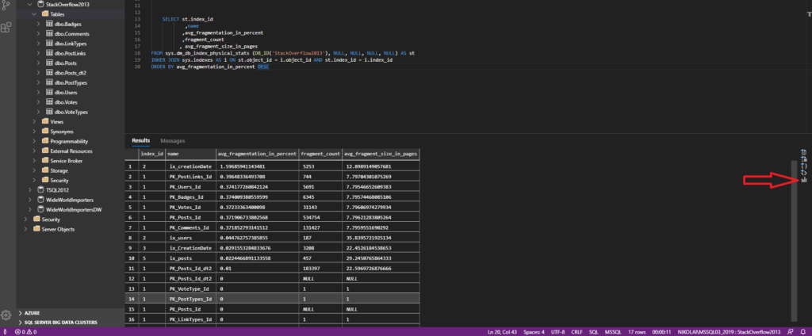
Task: Expand the SQL SERVER BIG DATA CLUSTERS section
Action: [x=20, y=322]
